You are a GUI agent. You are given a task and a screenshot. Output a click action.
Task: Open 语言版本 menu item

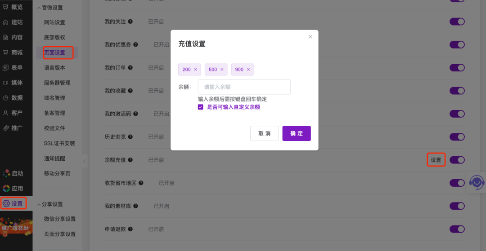click(x=54, y=68)
